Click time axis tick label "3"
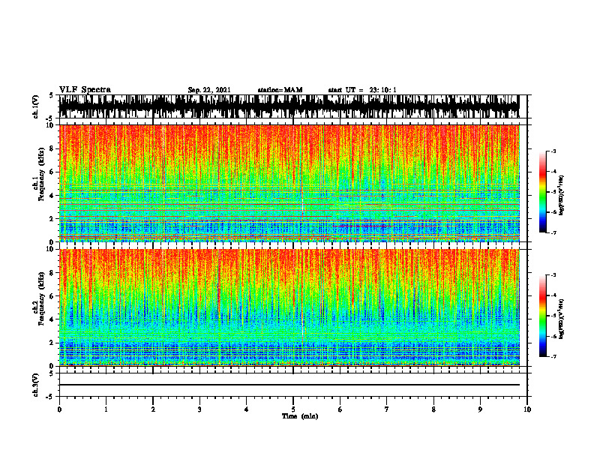This screenshot has width=594, height=459. [x=199, y=409]
